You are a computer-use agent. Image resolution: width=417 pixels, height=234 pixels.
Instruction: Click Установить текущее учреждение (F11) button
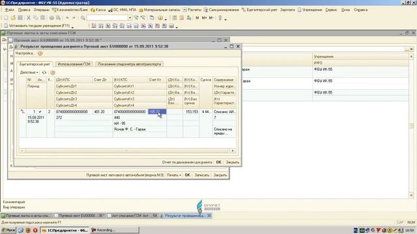(x=37, y=26)
